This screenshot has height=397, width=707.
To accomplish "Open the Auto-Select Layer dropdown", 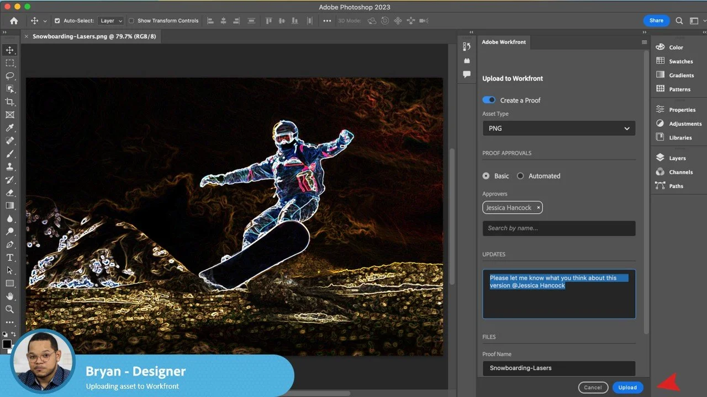I will click(x=110, y=21).
